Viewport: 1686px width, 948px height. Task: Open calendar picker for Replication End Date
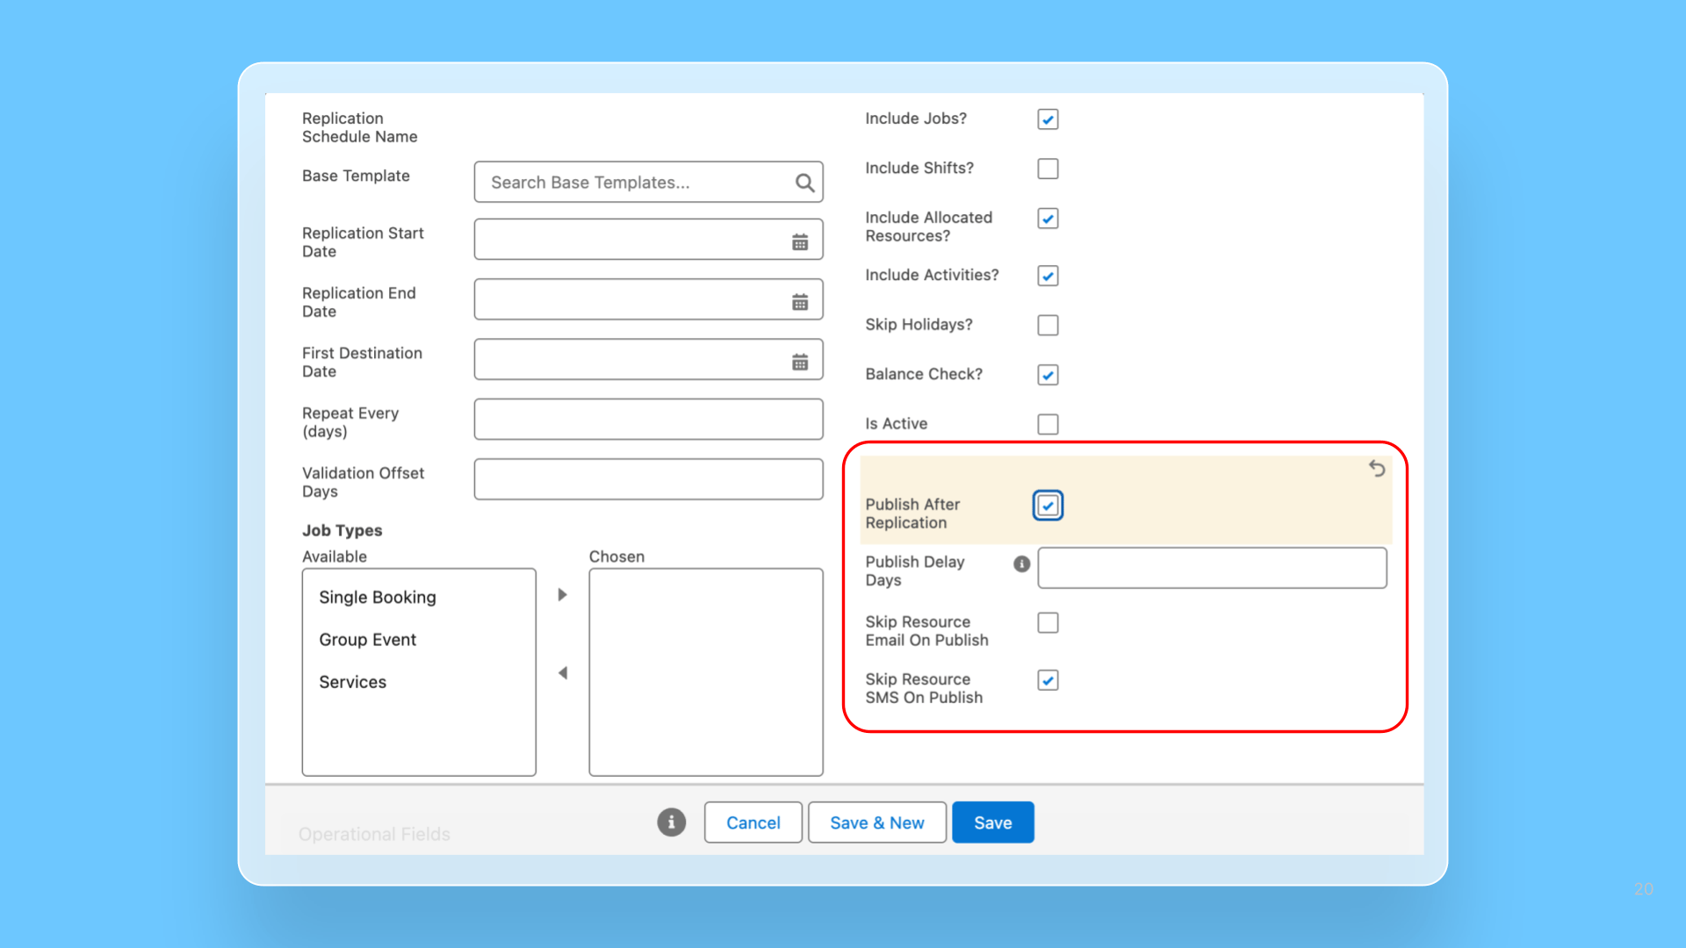point(800,302)
